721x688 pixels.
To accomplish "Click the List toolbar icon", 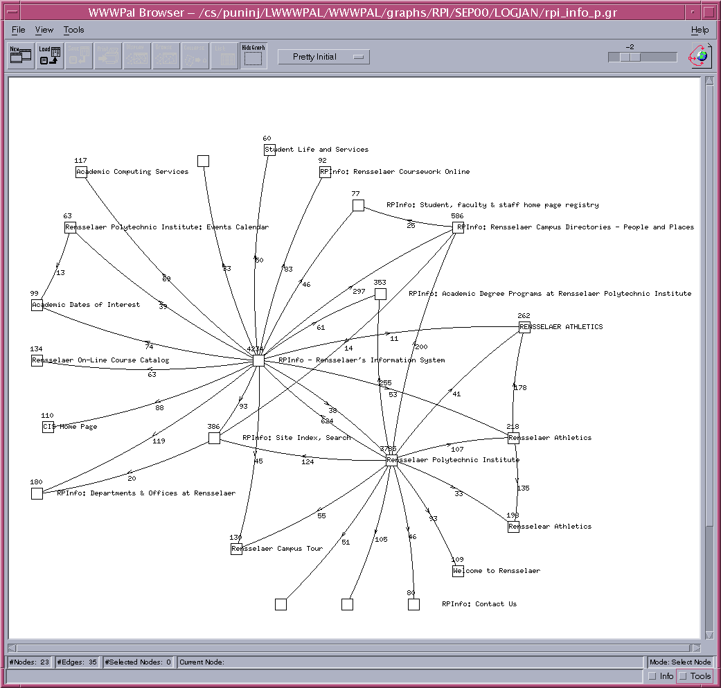I will point(224,55).
